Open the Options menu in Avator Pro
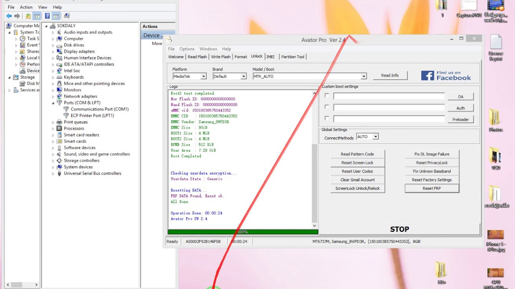The width and height of the screenshot is (515, 289). pyautogui.click(x=187, y=49)
